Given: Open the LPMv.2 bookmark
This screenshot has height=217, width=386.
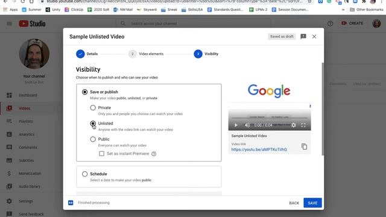Looking at the screenshot, I should point(258,10).
